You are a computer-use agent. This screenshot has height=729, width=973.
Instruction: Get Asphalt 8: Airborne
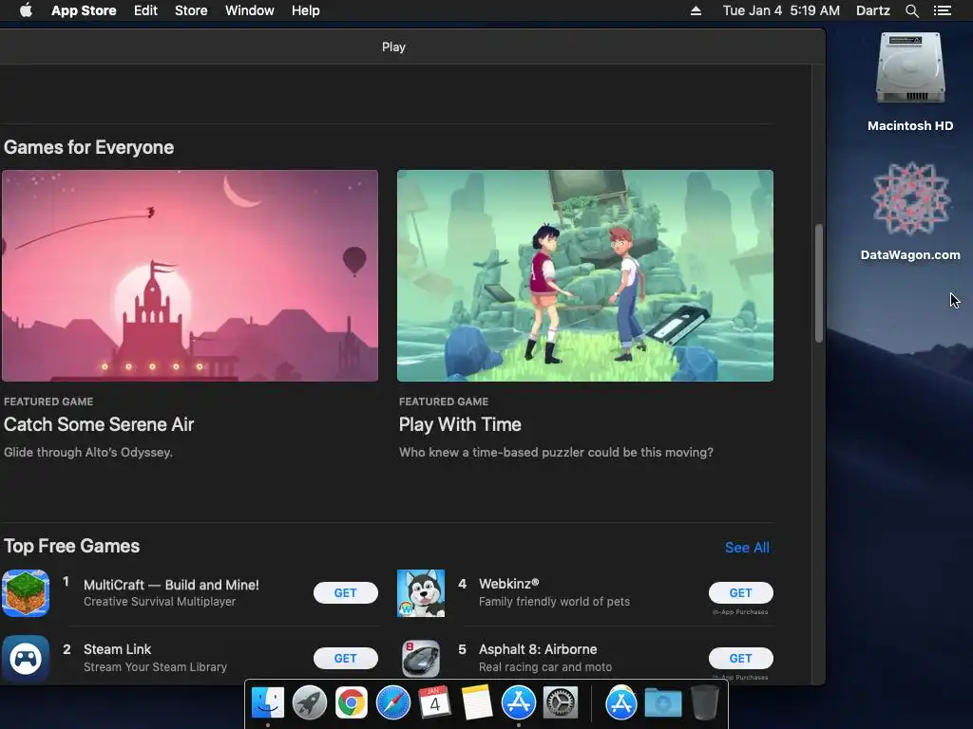[x=741, y=659]
